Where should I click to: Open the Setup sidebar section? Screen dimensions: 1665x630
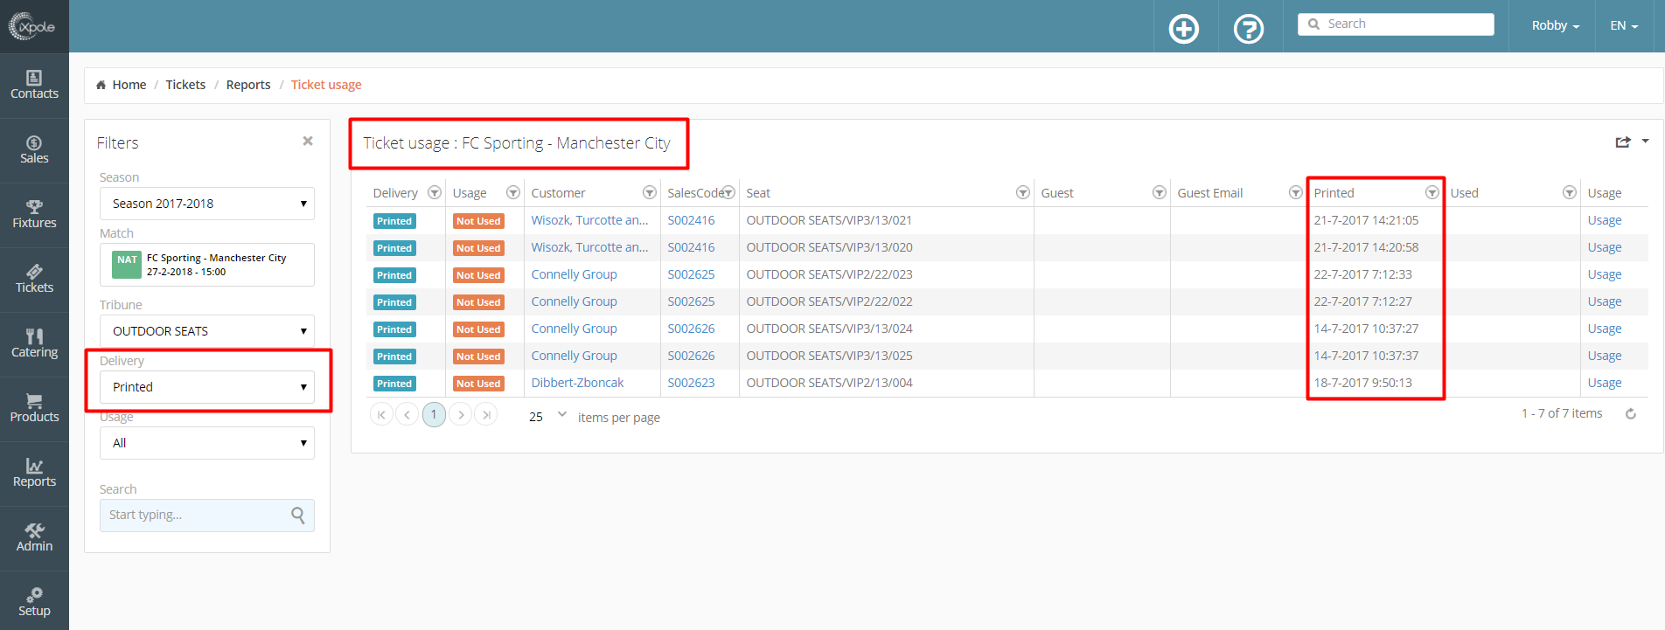pos(34,603)
